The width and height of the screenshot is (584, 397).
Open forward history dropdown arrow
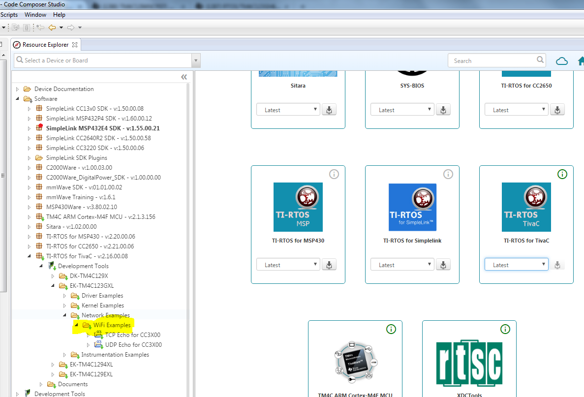click(80, 28)
